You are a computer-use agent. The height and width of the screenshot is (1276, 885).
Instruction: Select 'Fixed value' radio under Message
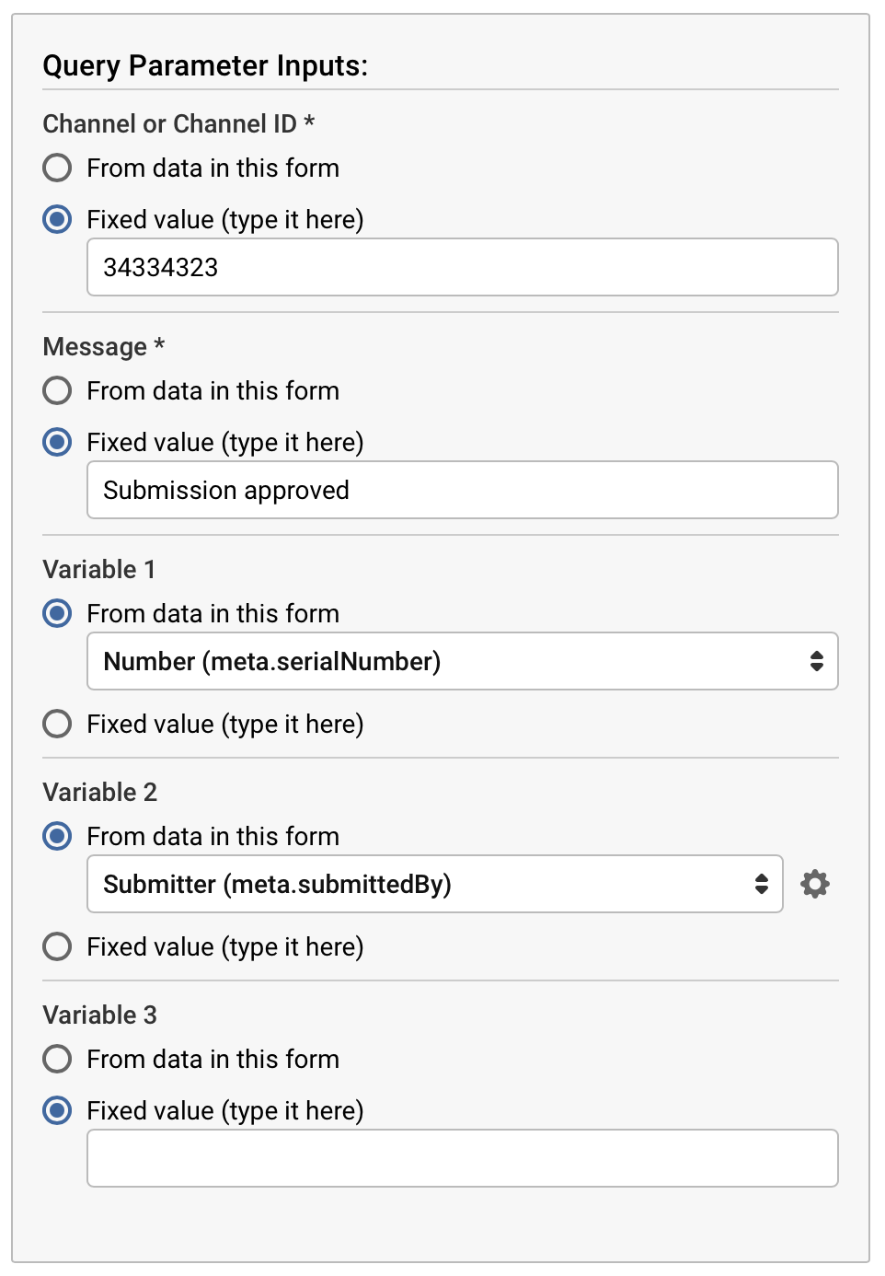coord(57,442)
